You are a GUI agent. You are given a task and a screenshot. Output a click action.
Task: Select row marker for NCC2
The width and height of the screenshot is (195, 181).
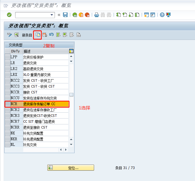8,81
